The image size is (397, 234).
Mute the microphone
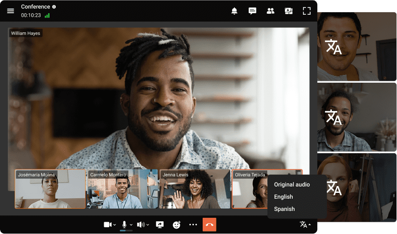point(124,224)
